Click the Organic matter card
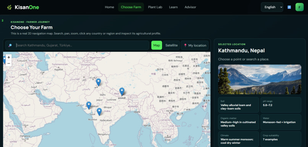 click(x=238, y=122)
